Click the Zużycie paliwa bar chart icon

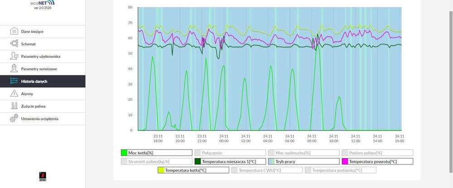pyautogui.click(x=14, y=106)
